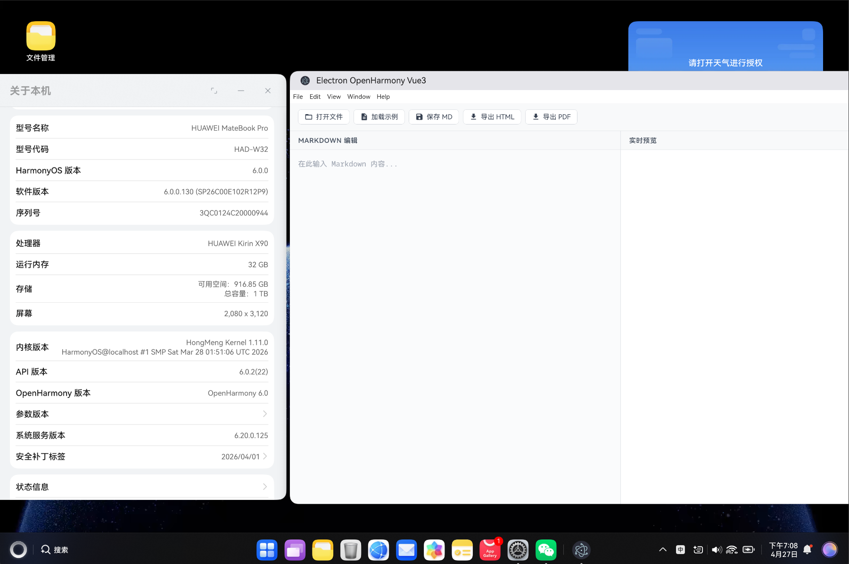
Task: Click the Electron app icon in title bar
Action: 305,81
